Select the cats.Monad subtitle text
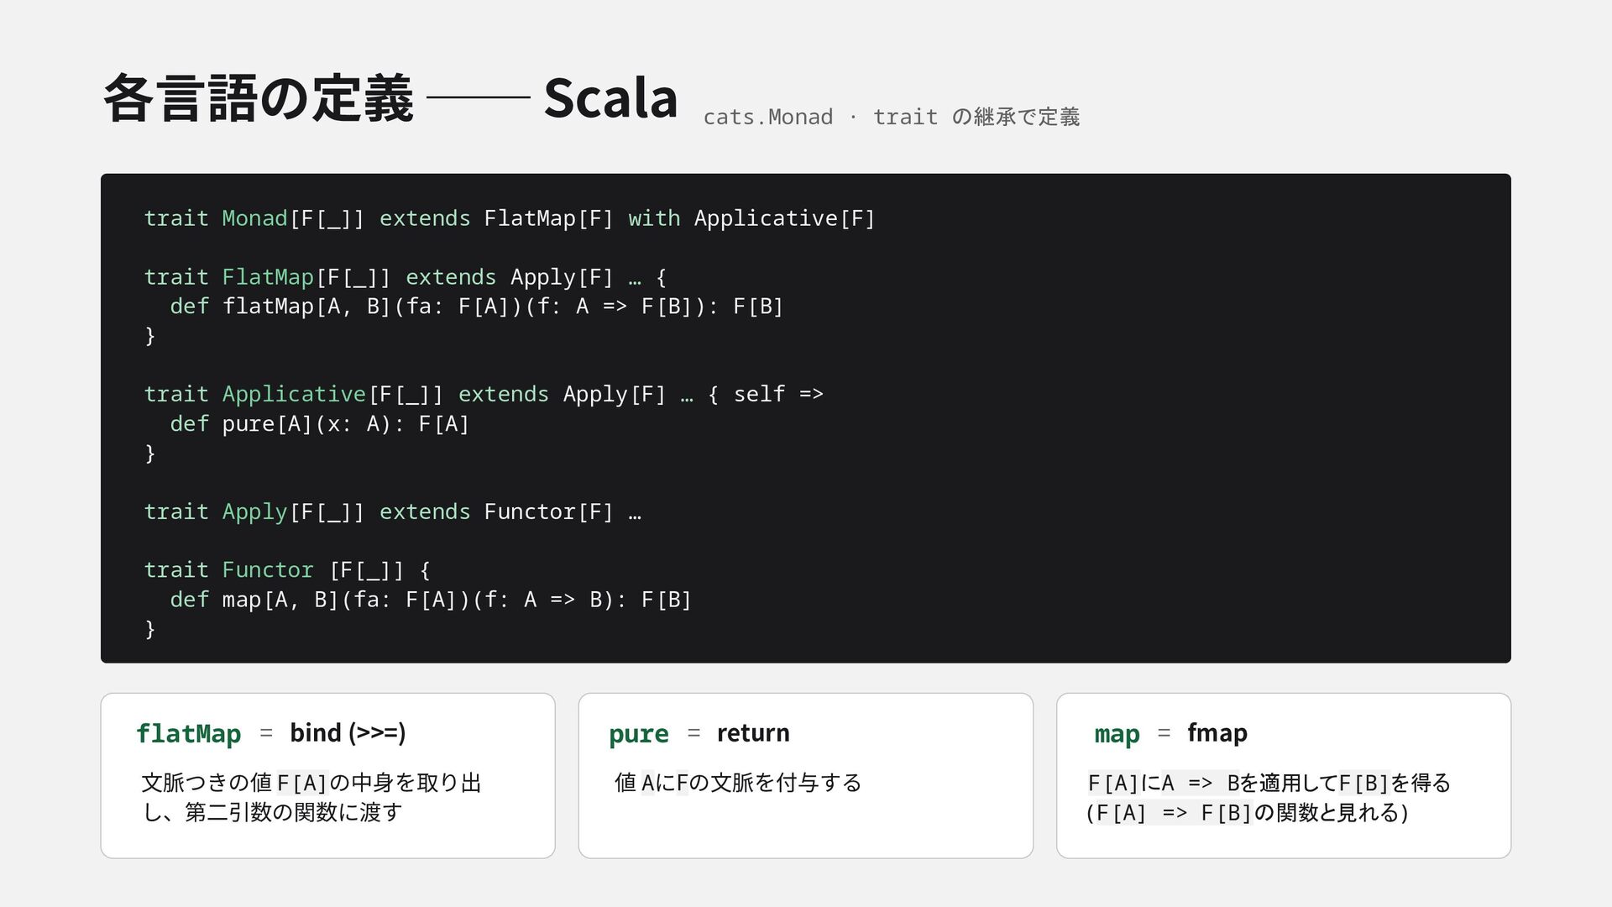The image size is (1612, 907). [x=891, y=117]
